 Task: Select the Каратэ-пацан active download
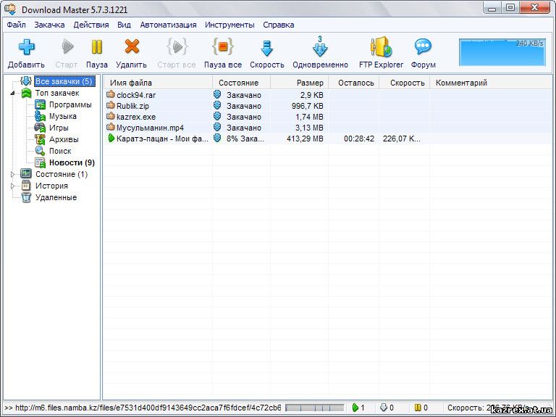point(328,139)
